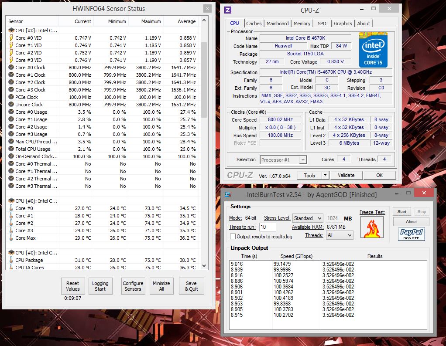The height and width of the screenshot is (346, 446).
Task: Click the thermometer icon beside Core #1 temperature
Action: point(11,215)
